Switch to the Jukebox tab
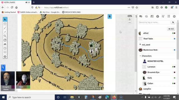 tap(163, 16)
